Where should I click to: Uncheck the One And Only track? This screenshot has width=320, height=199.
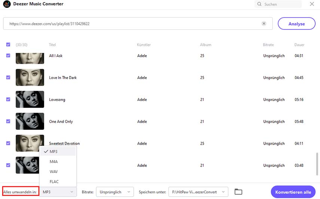point(8,121)
